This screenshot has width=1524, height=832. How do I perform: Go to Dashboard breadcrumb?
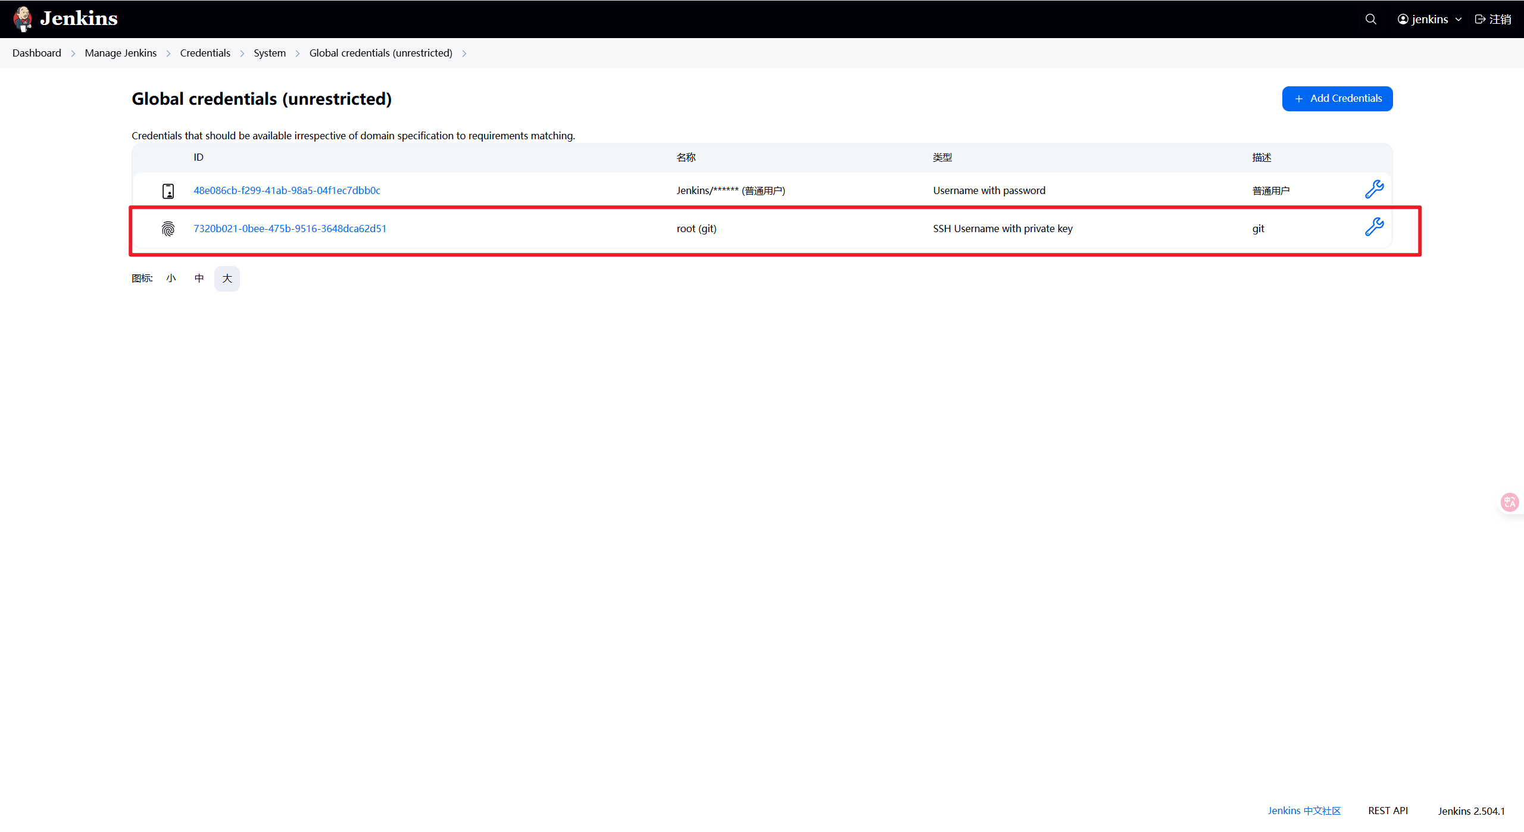coord(37,53)
